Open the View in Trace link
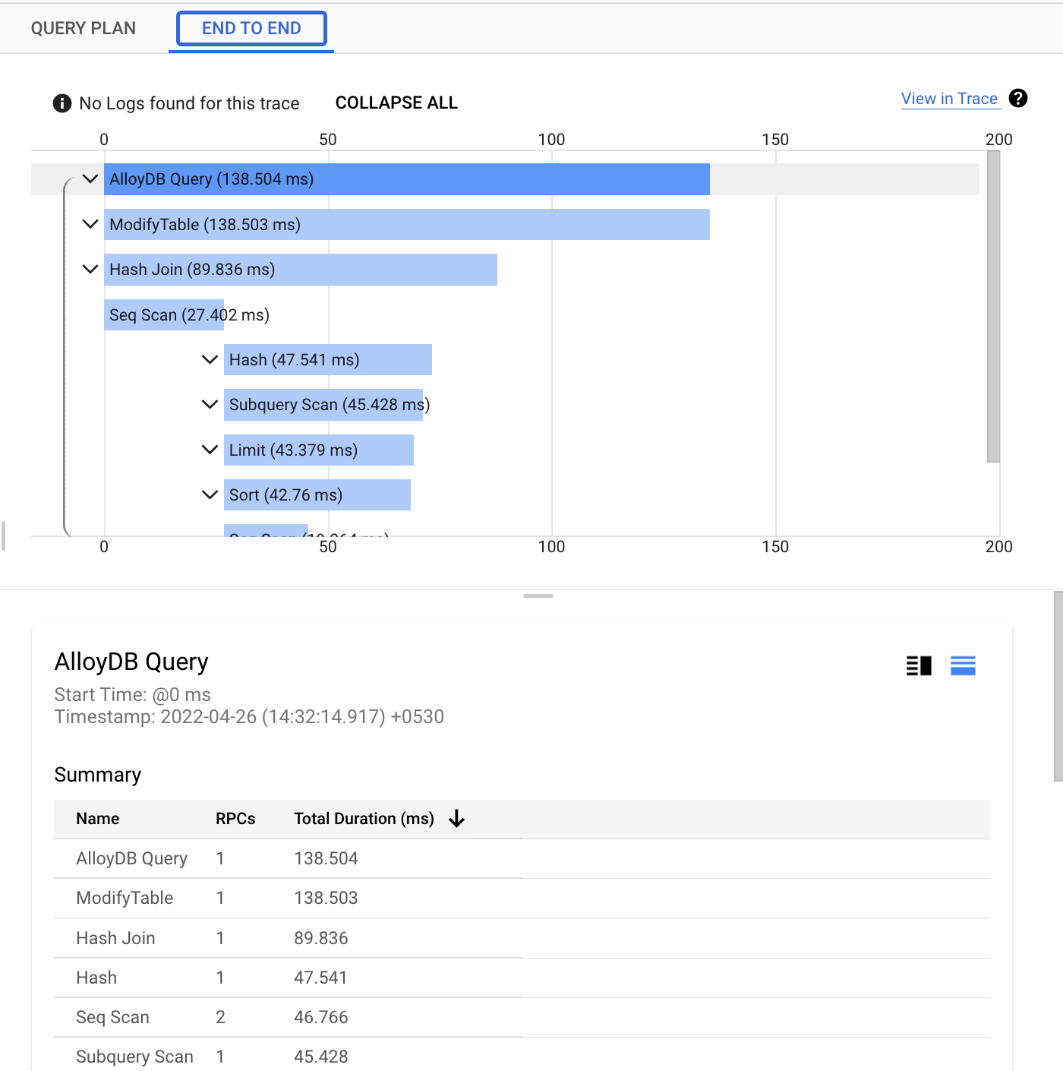1063x1071 pixels. tap(949, 99)
